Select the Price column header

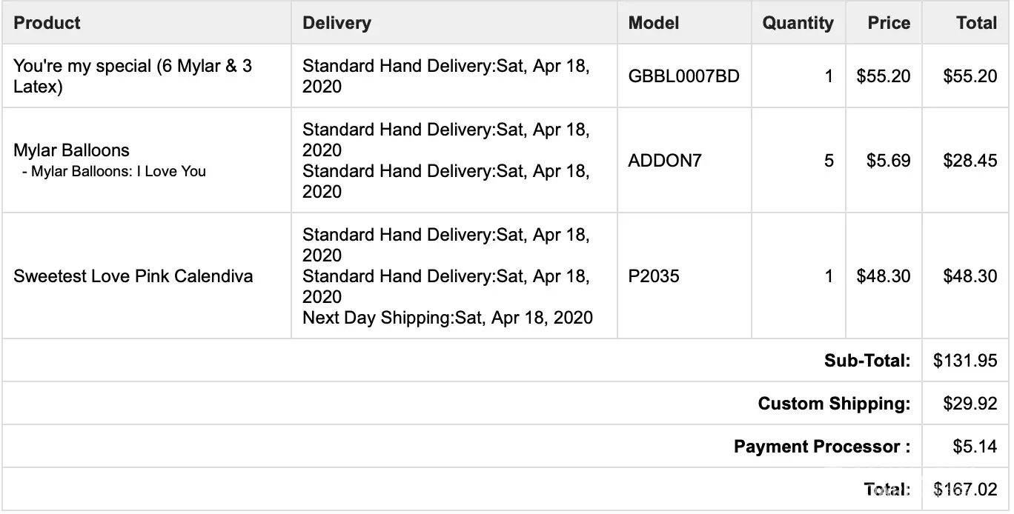click(x=889, y=23)
